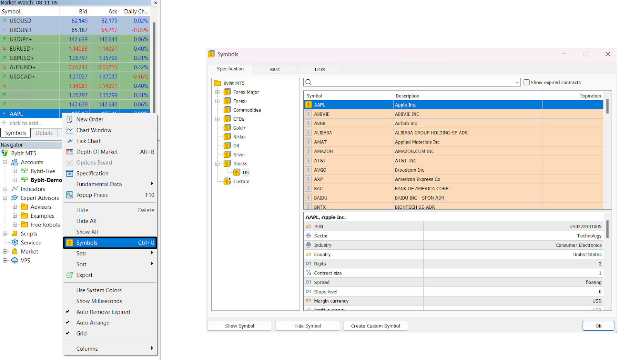The height and width of the screenshot is (360, 619).
Task: Expand the Forex Major tree node
Action: [x=217, y=92]
